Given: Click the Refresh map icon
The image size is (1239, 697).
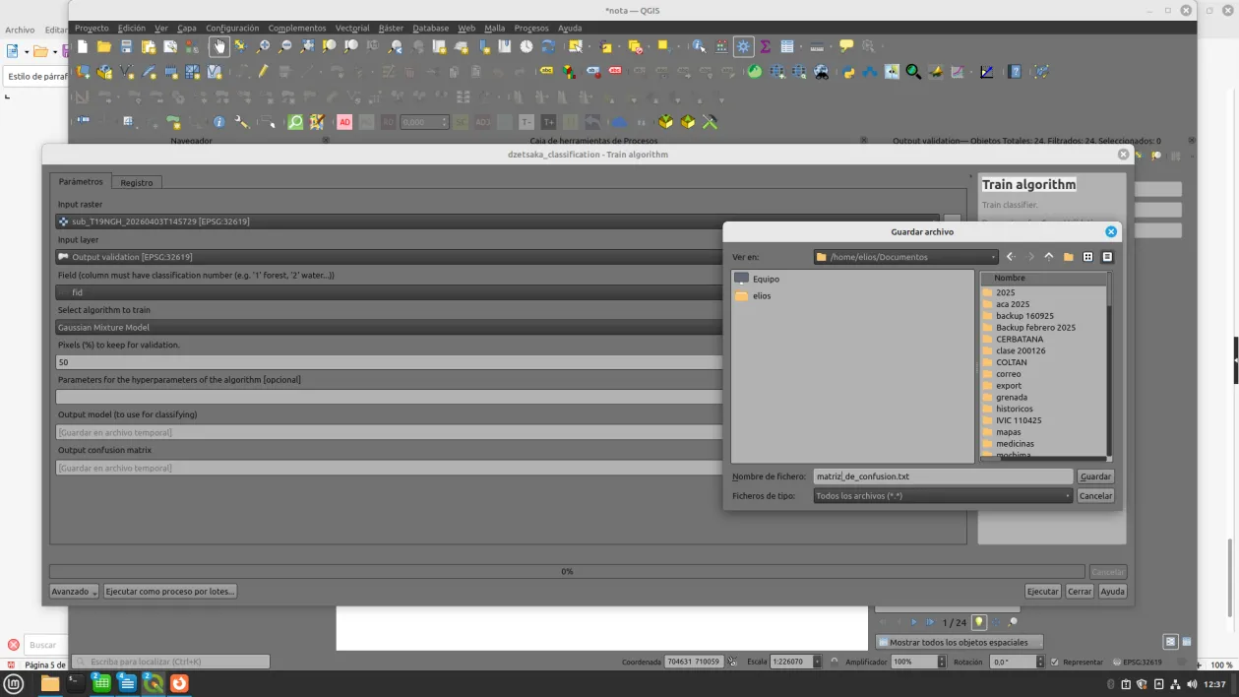Looking at the screenshot, I should [x=548, y=46].
